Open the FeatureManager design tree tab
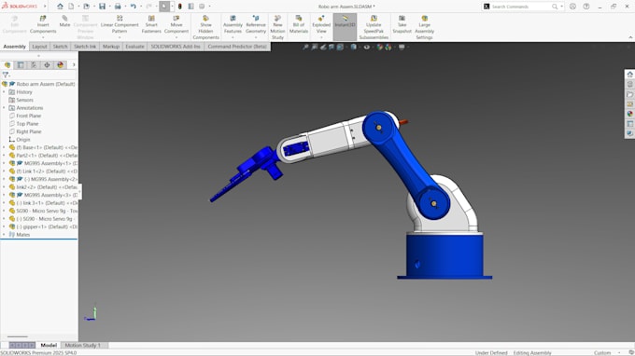 (x=7, y=65)
